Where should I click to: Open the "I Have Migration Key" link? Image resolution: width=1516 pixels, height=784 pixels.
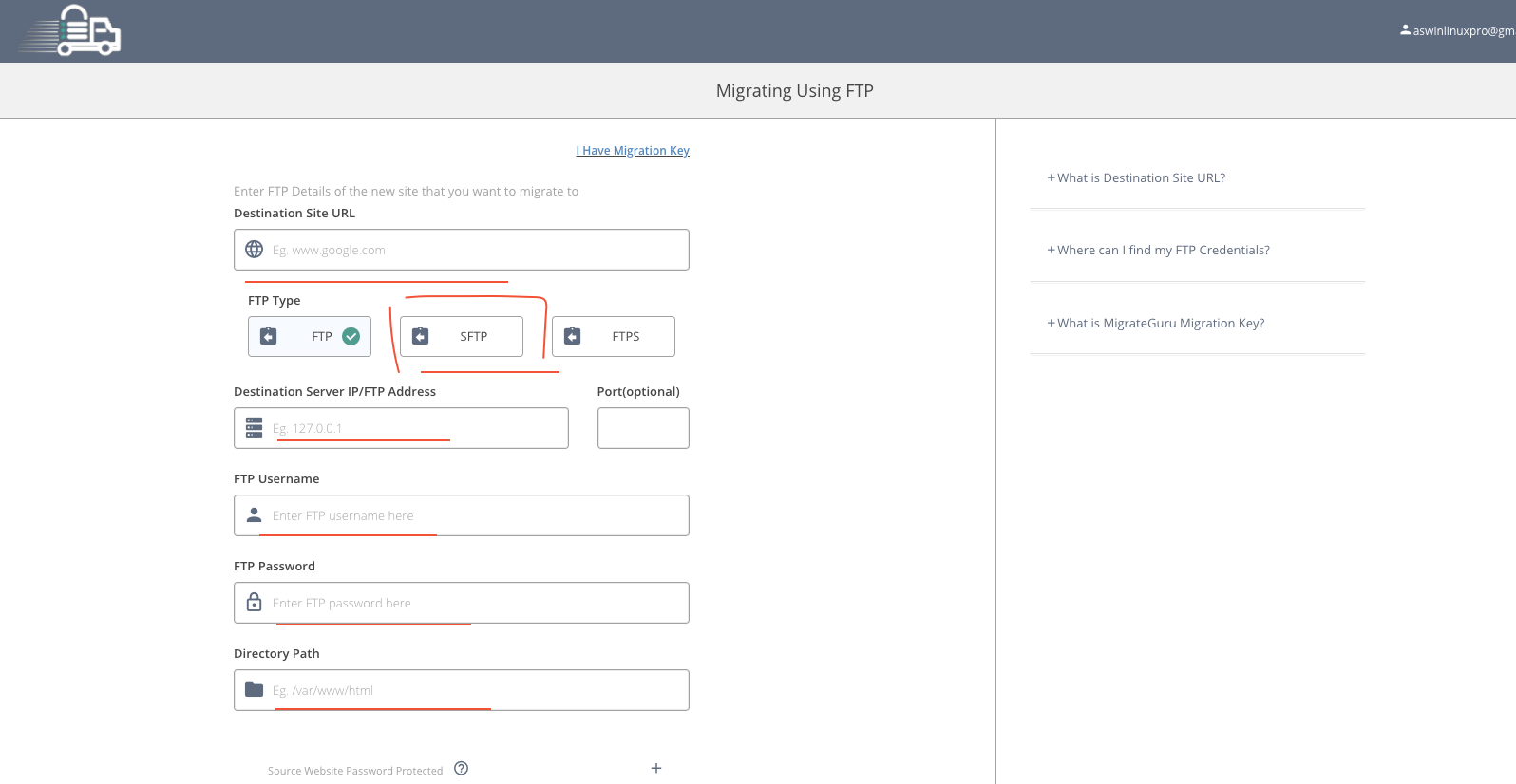(x=633, y=151)
